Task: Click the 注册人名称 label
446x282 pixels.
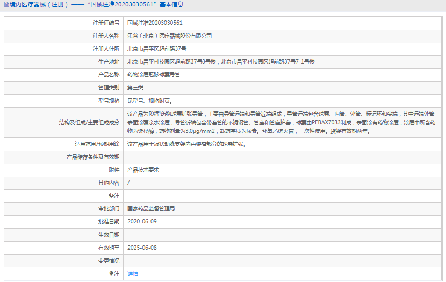Action: click(106, 36)
